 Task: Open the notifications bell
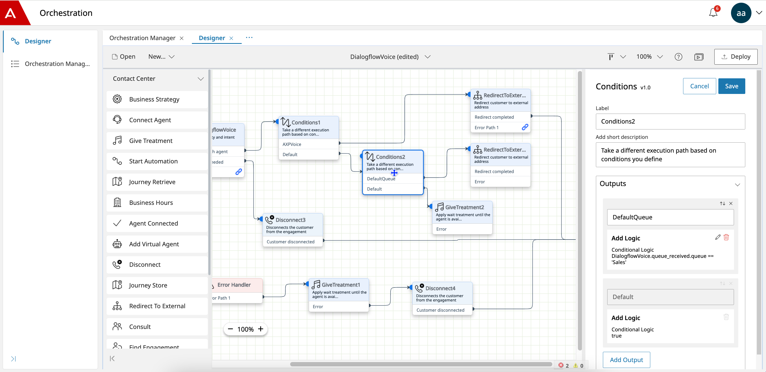coord(713,13)
